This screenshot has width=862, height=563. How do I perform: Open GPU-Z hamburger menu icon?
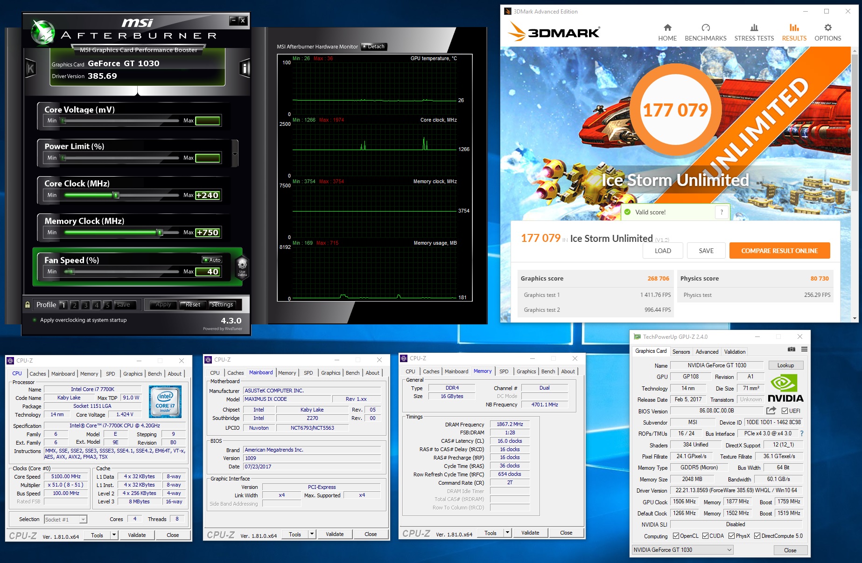(x=804, y=350)
